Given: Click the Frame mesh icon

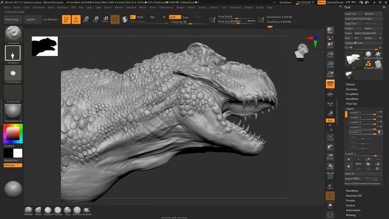Looking at the screenshot, I should (x=330, y=137).
